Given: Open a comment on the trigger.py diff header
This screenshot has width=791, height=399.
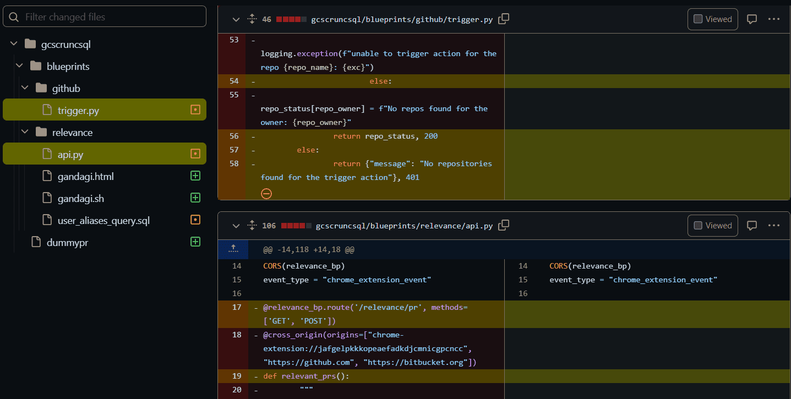Looking at the screenshot, I should pyautogui.click(x=752, y=18).
